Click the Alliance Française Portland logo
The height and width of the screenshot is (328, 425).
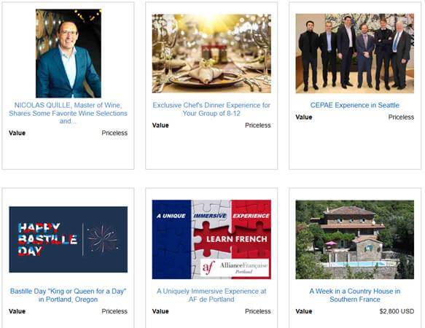tap(235, 268)
